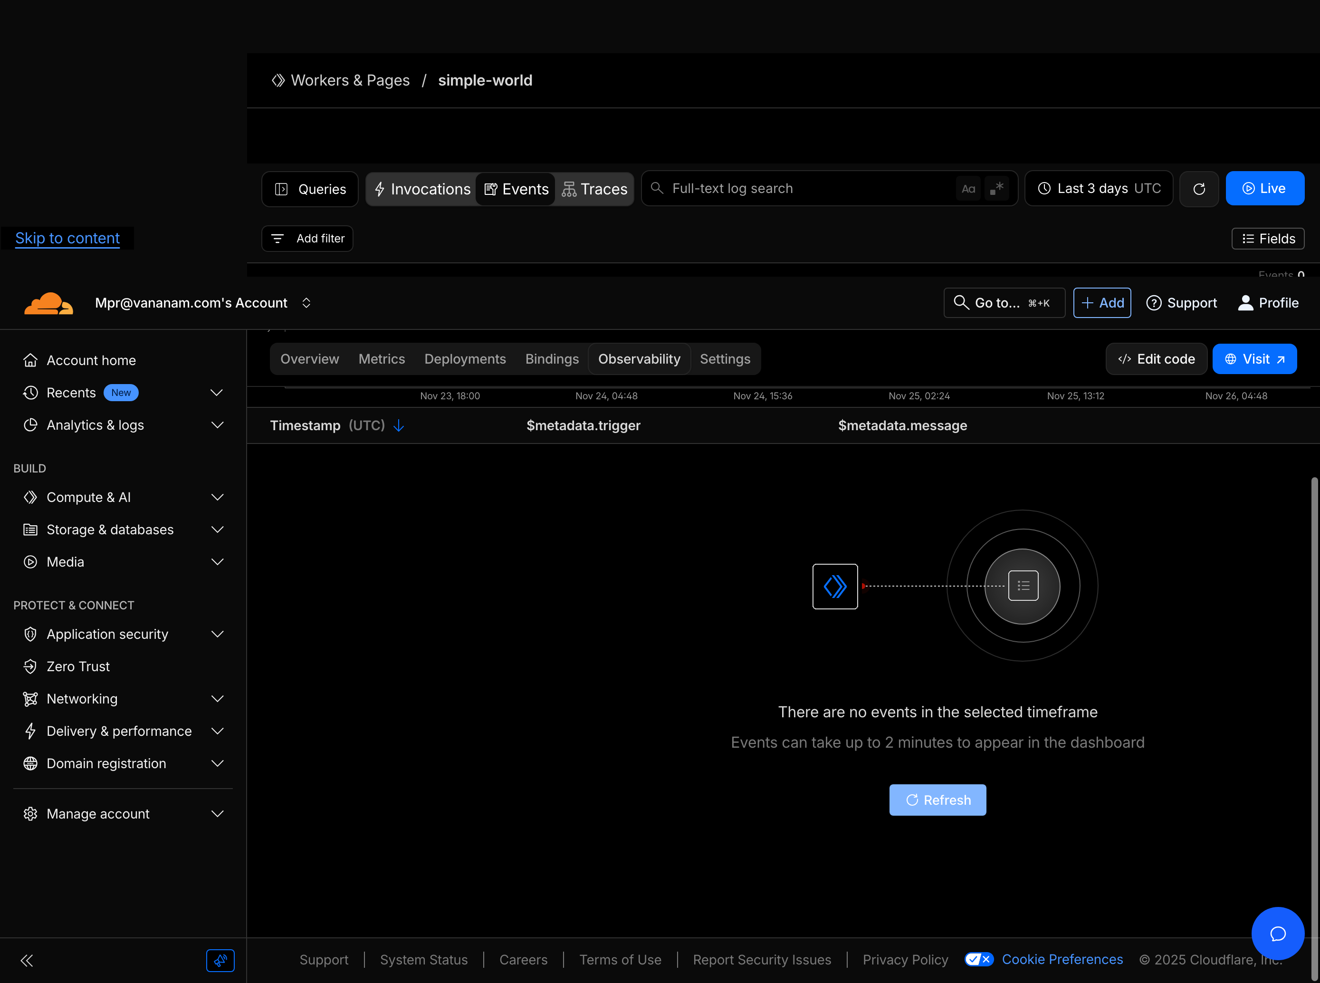Toggle regex search icon
Image resolution: width=1320 pixels, height=983 pixels.
click(x=996, y=189)
